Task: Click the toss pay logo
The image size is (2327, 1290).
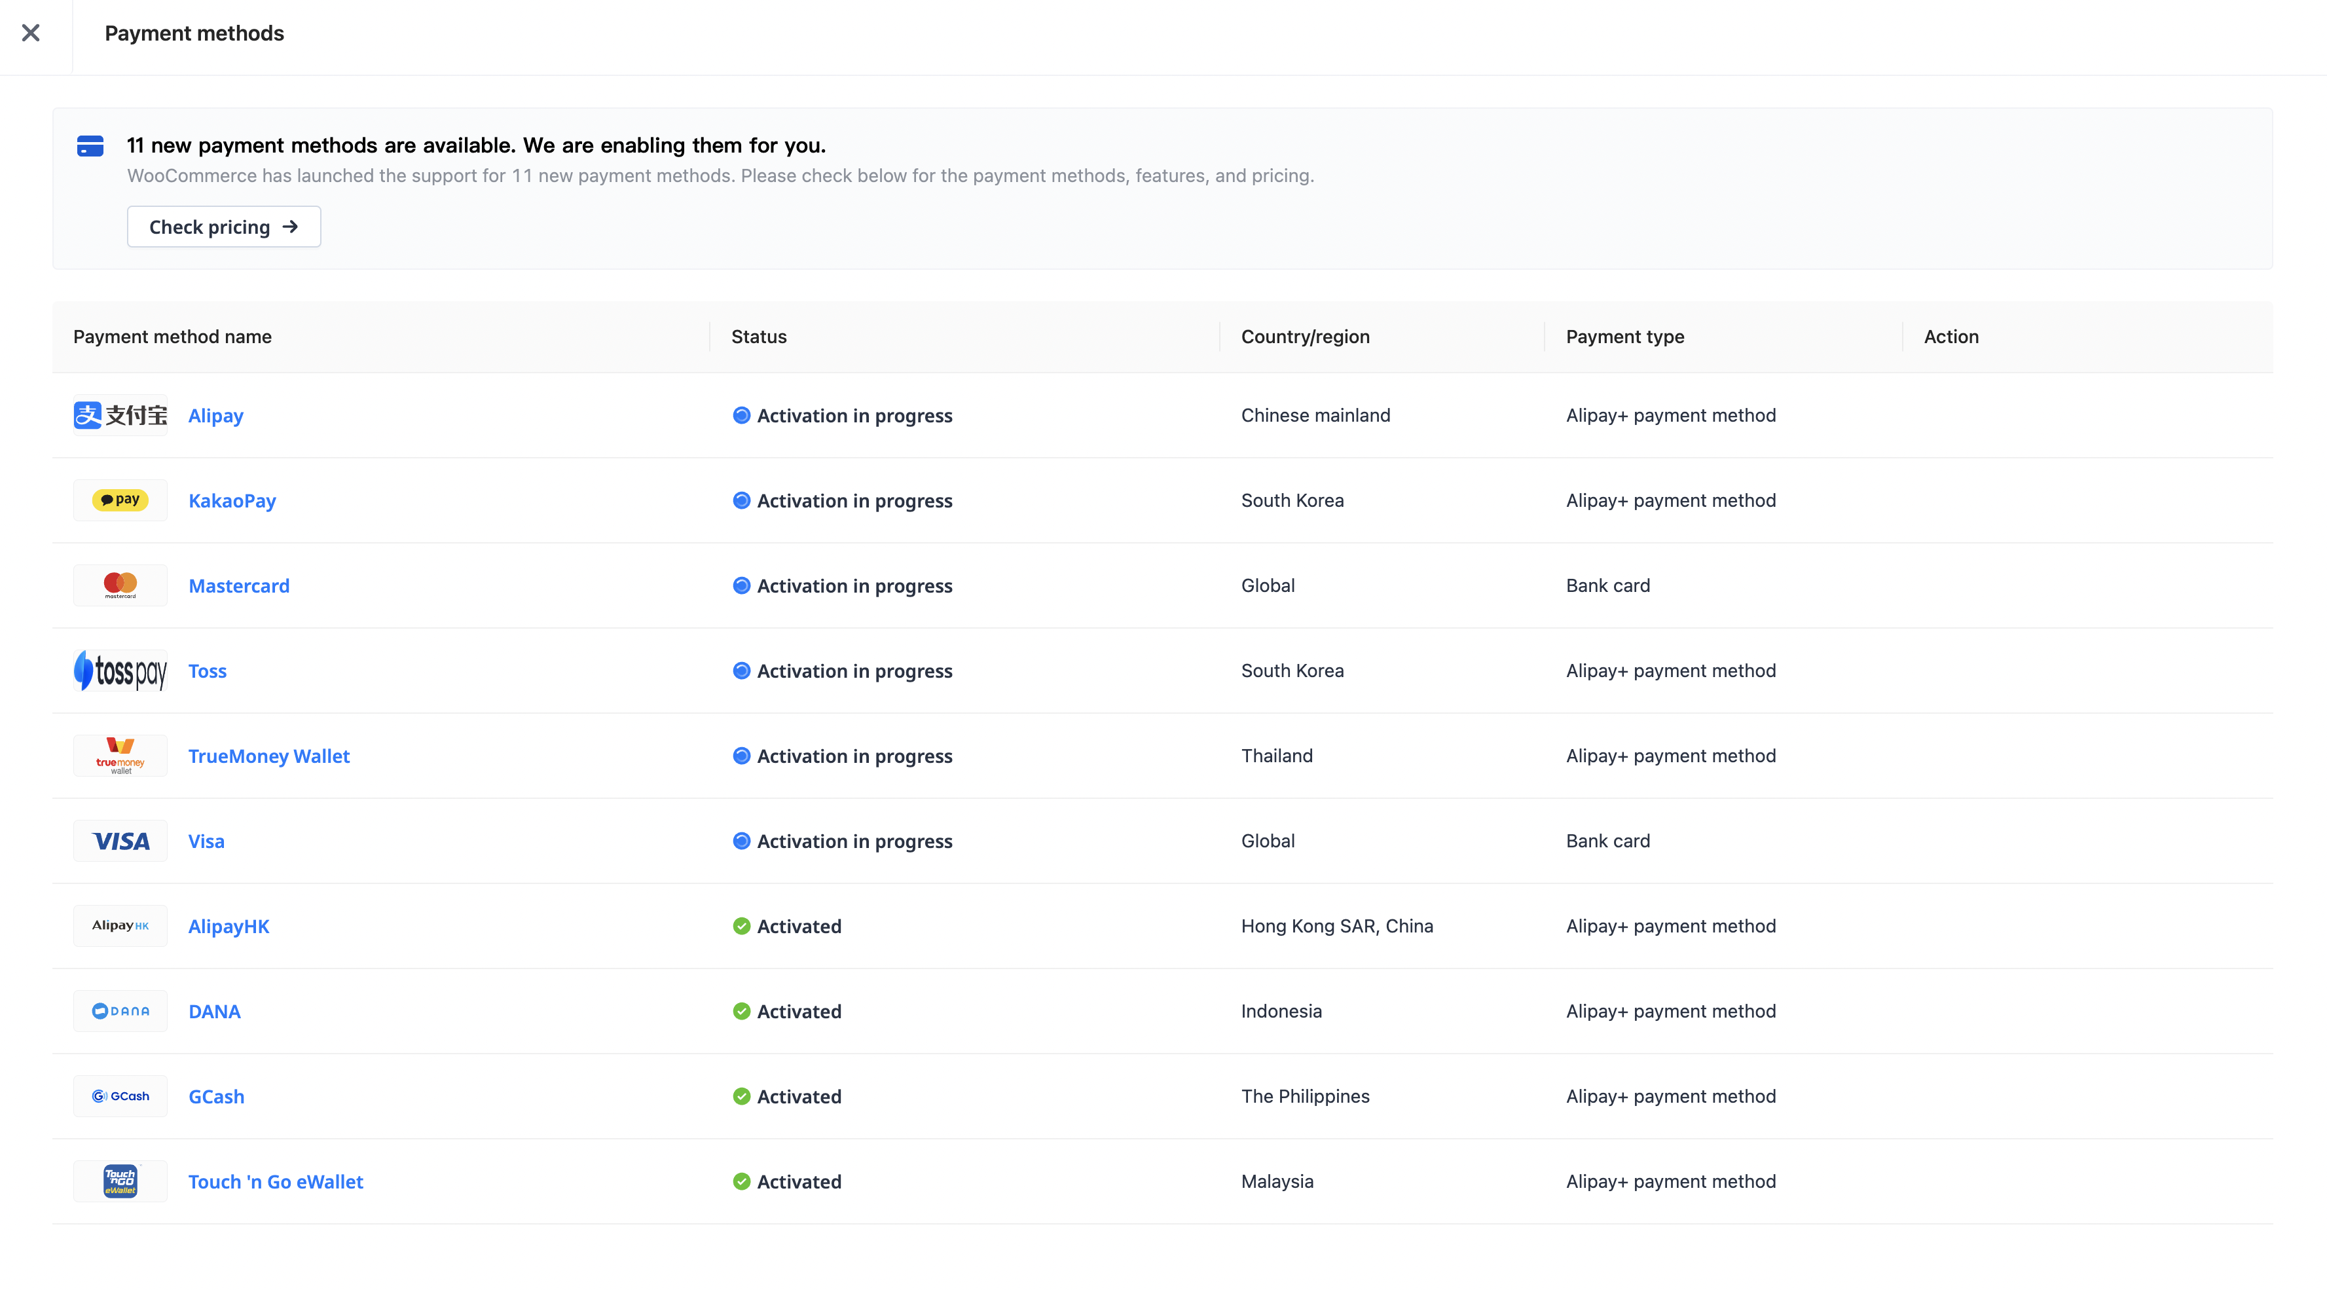Action: 120,671
